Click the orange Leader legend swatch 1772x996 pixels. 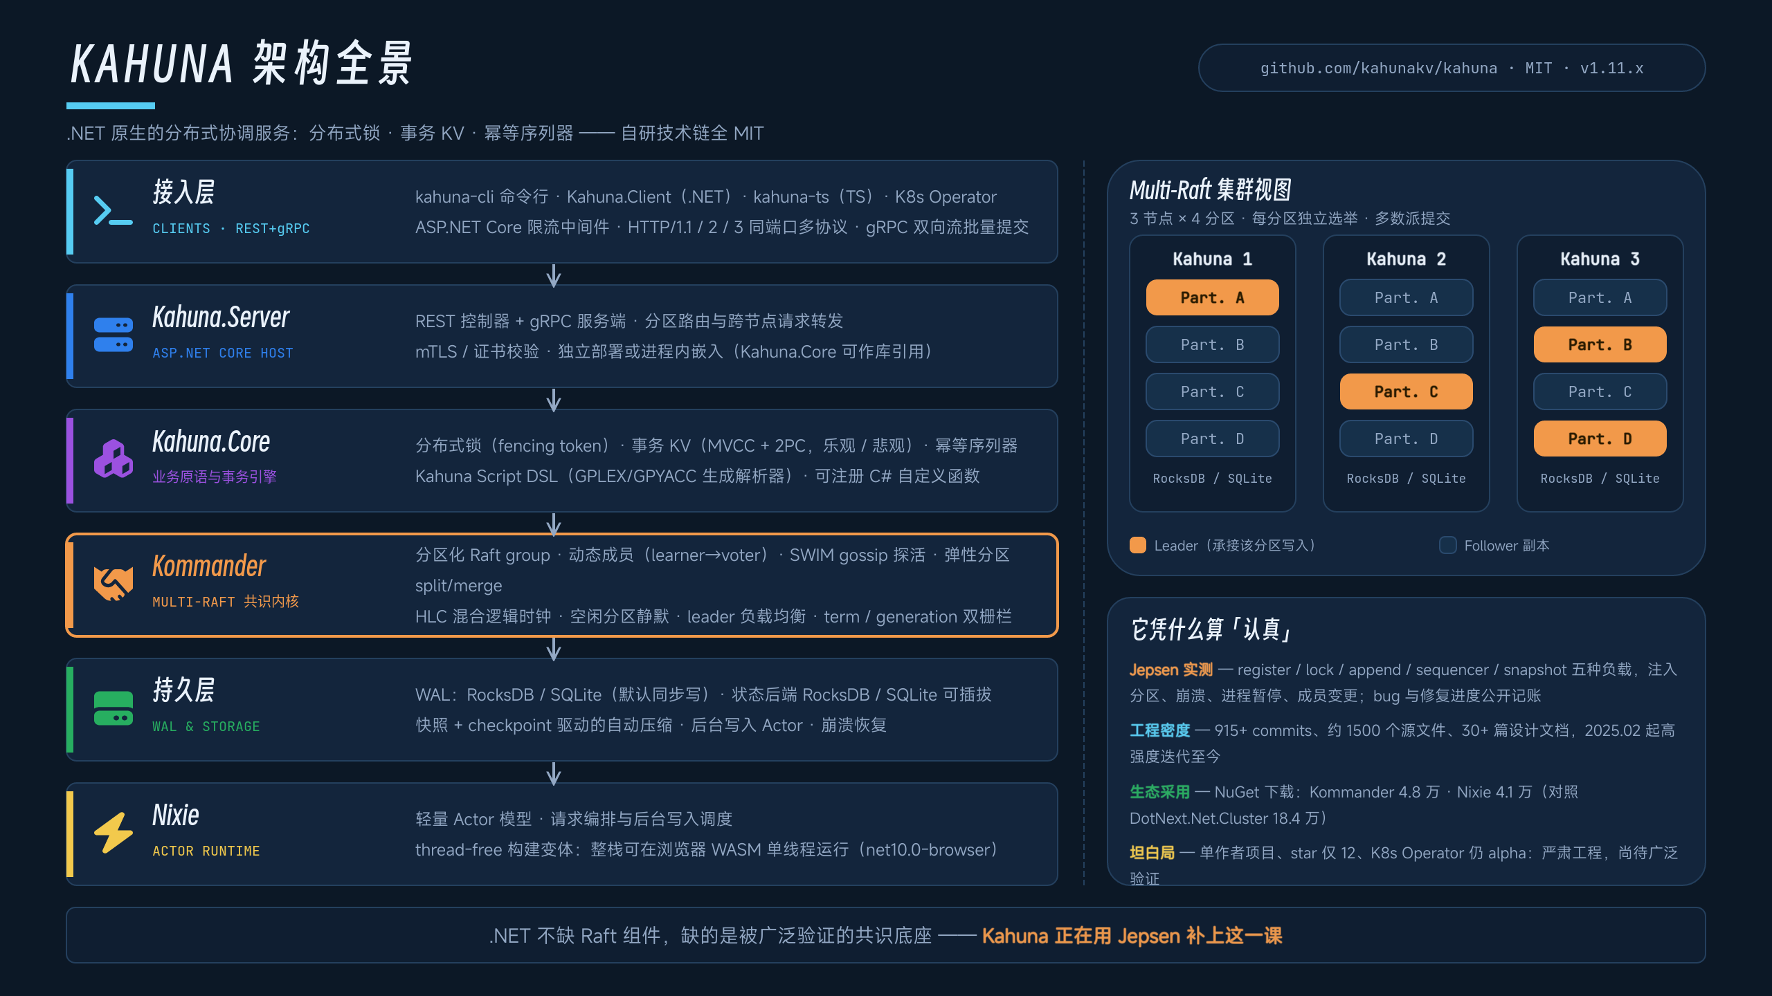(1138, 545)
